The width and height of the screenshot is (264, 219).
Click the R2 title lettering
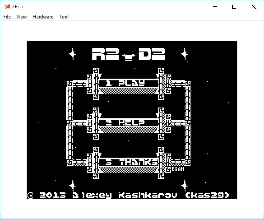pyautogui.click(x=105, y=54)
